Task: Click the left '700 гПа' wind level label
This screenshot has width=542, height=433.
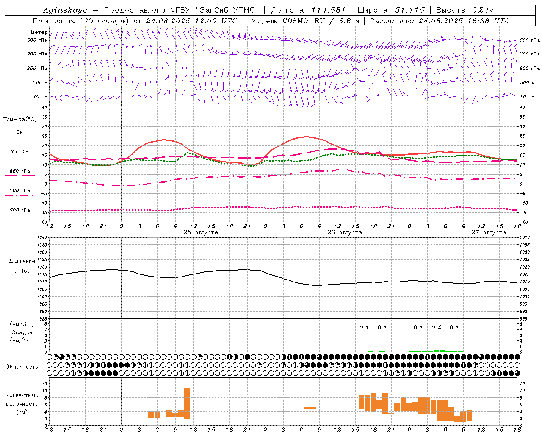Action: pyautogui.click(x=37, y=54)
